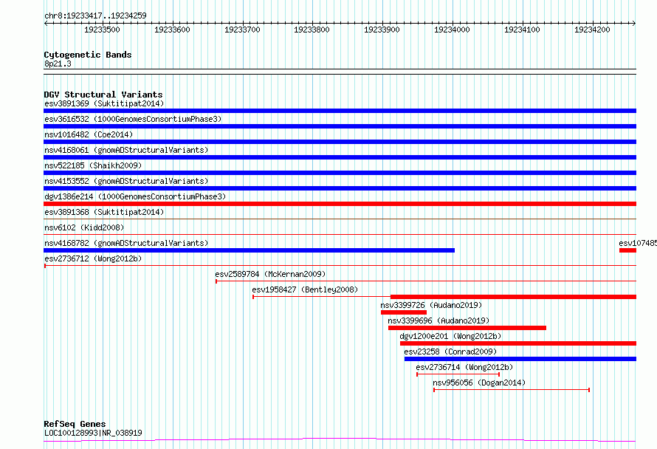Click ruler position 19233500
Screen dimensions: 657x449
coord(102,30)
